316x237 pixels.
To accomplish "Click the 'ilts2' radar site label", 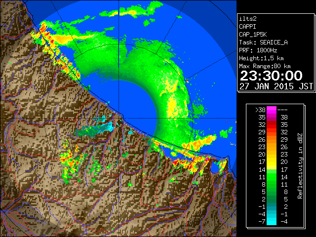I will coord(248,19).
